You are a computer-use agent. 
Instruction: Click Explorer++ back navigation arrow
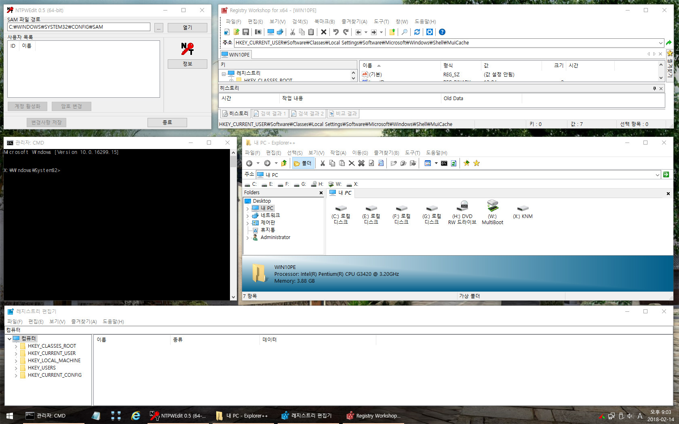[249, 163]
